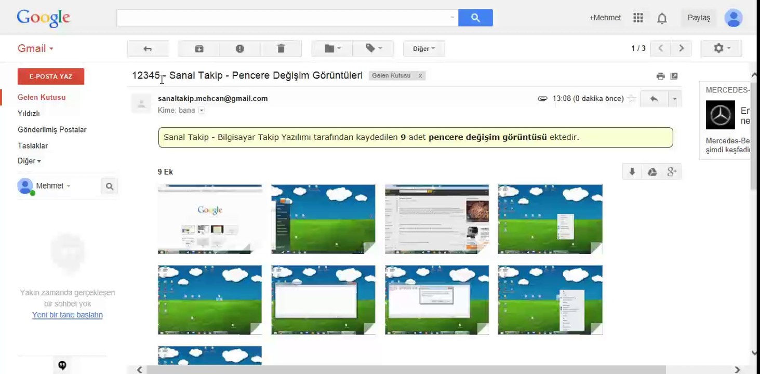Show recipient details next to Kime: bana
The height and width of the screenshot is (374, 760).
pos(202,110)
